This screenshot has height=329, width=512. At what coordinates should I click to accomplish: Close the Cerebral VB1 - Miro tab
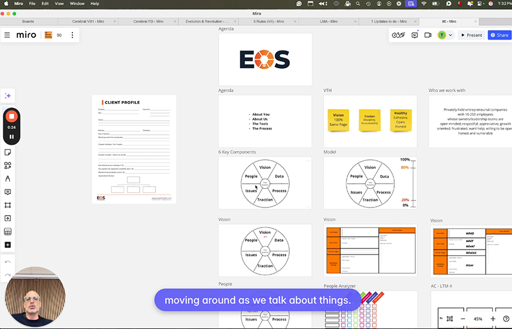pos(114,21)
